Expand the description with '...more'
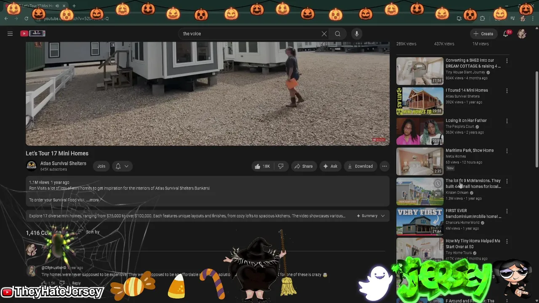The height and width of the screenshot is (303, 539). [93, 200]
